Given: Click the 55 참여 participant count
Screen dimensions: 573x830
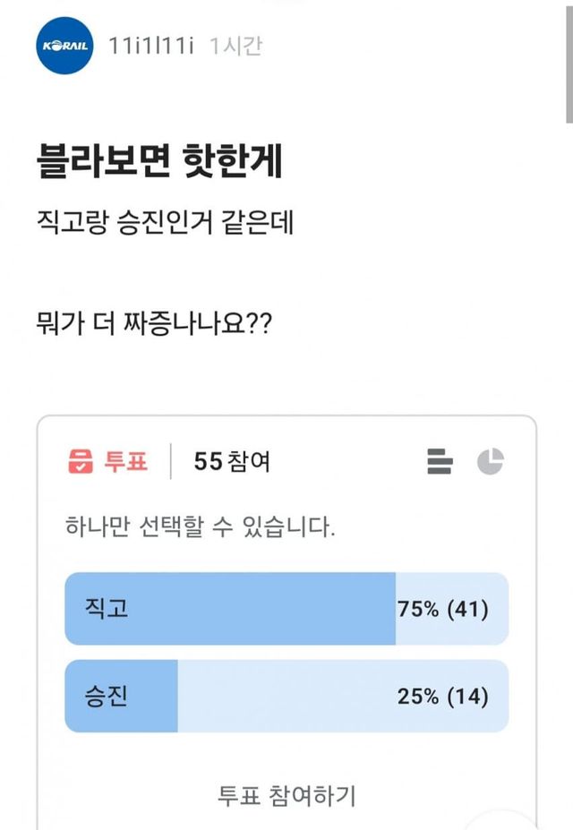Looking at the screenshot, I should click(x=232, y=461).
